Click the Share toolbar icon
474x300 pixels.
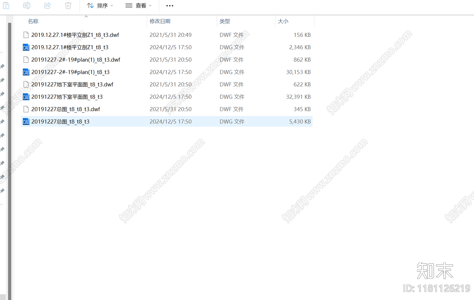(47, 5)
